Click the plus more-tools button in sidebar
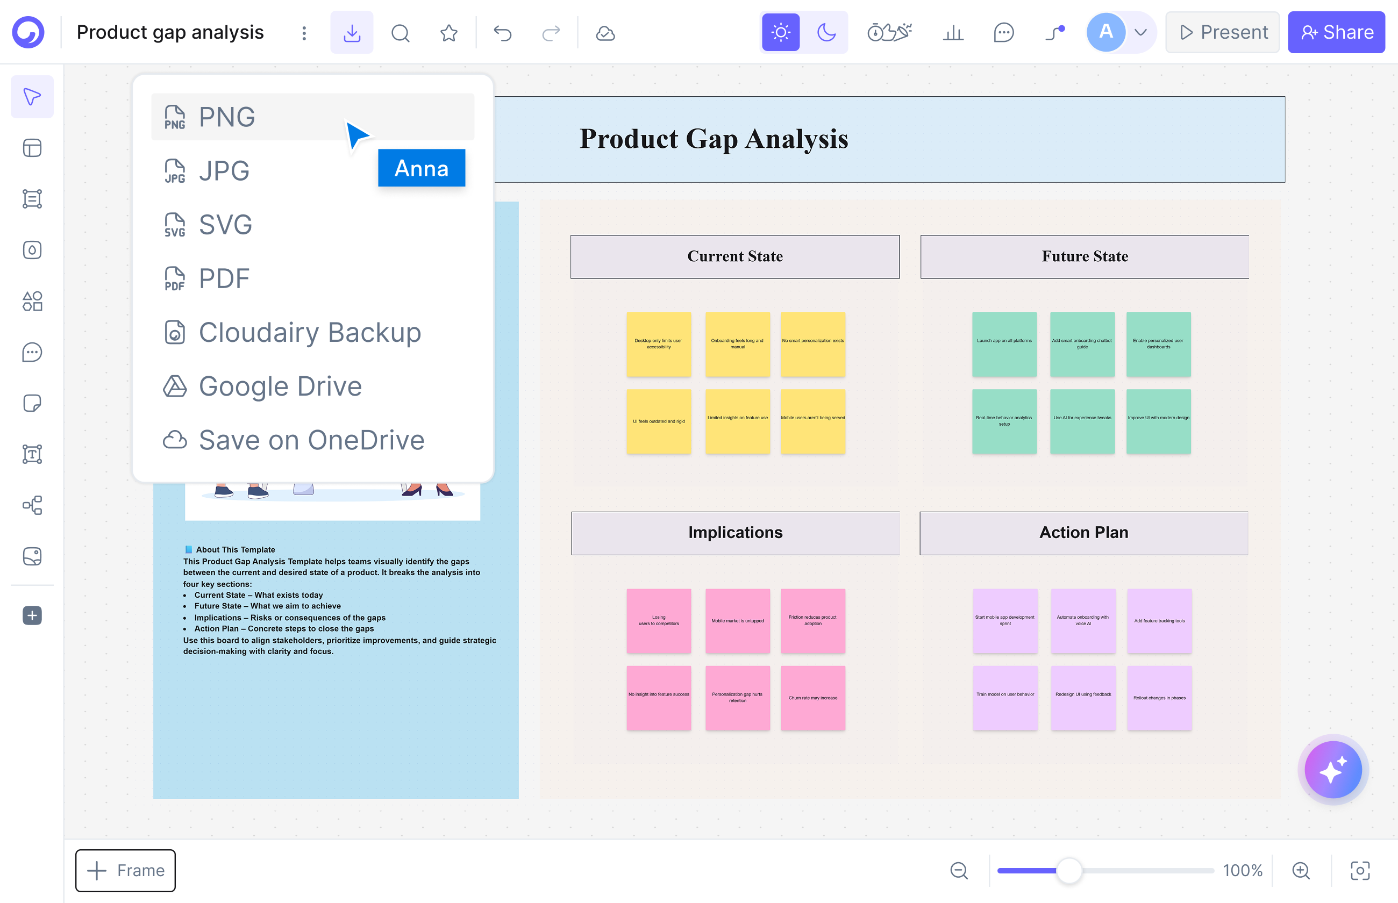Image resolution: width=1398 pixels, height=903 pixels. (32, 615)
